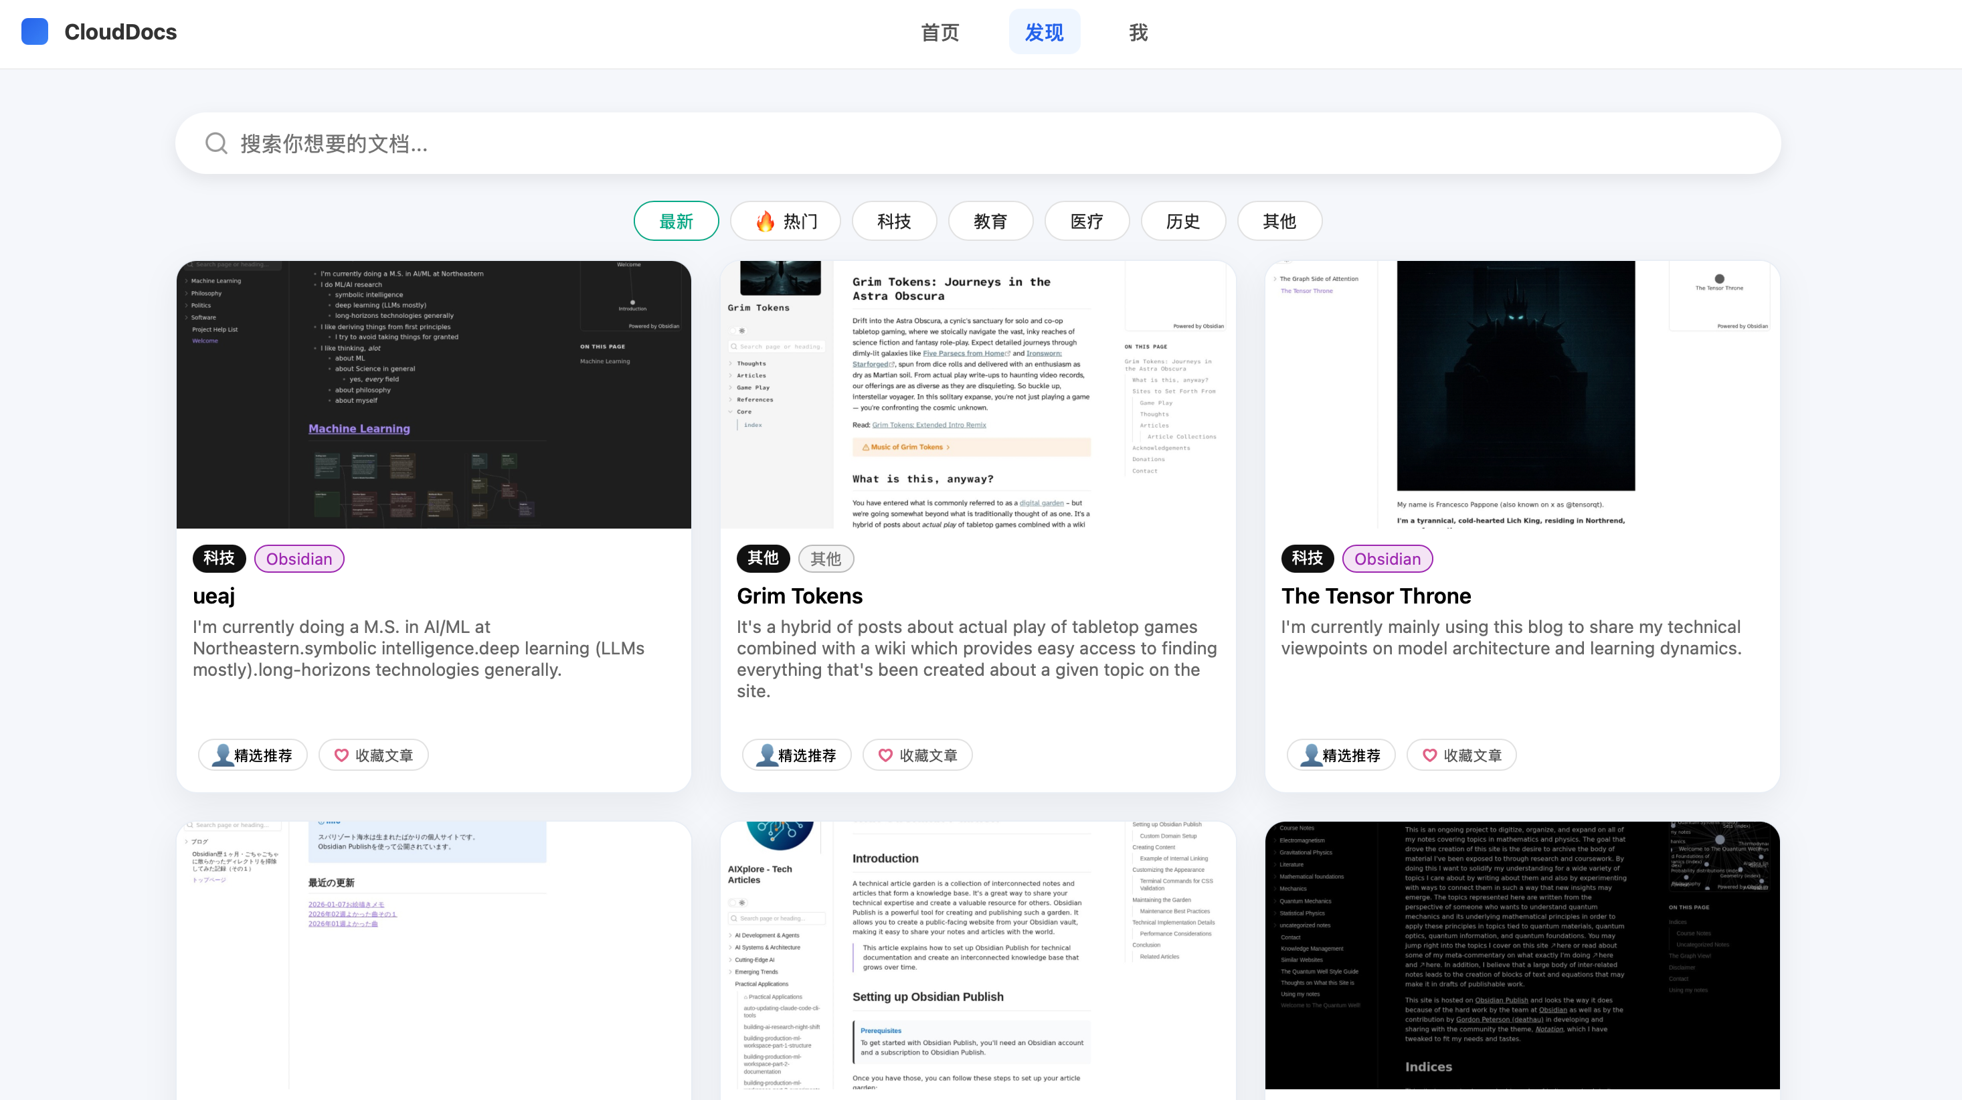
Task: Click the CloudDocs blue logo icon
Action: tap(34, 32)
